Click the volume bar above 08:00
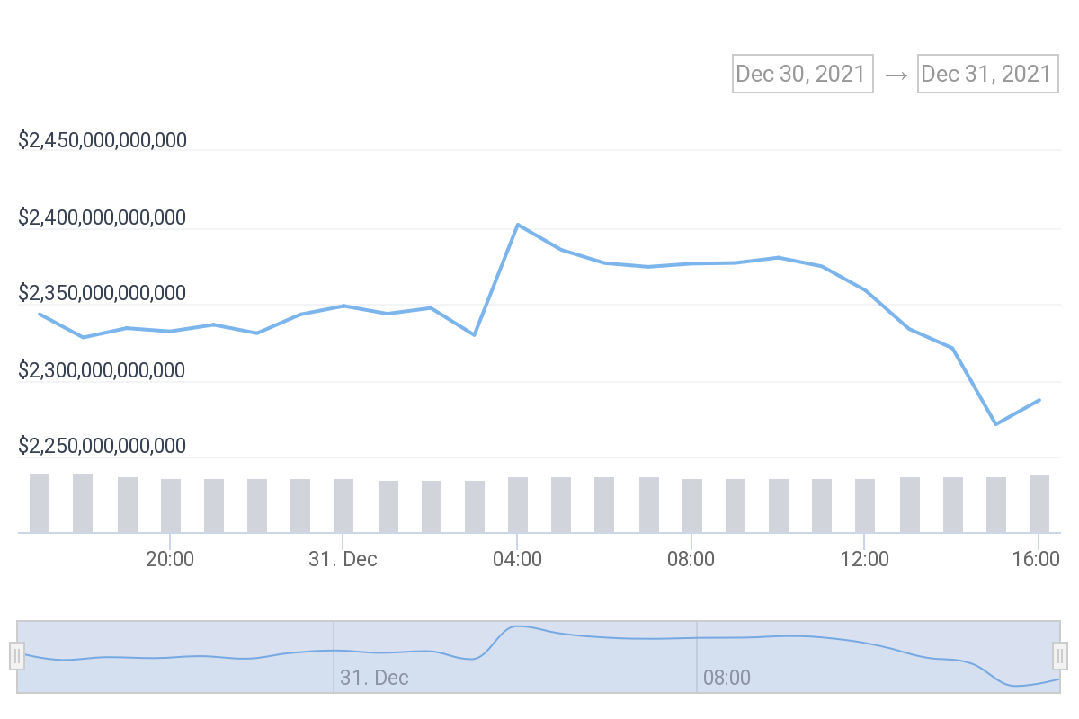Screen dimensions: 1079x719 pos(692,505)
